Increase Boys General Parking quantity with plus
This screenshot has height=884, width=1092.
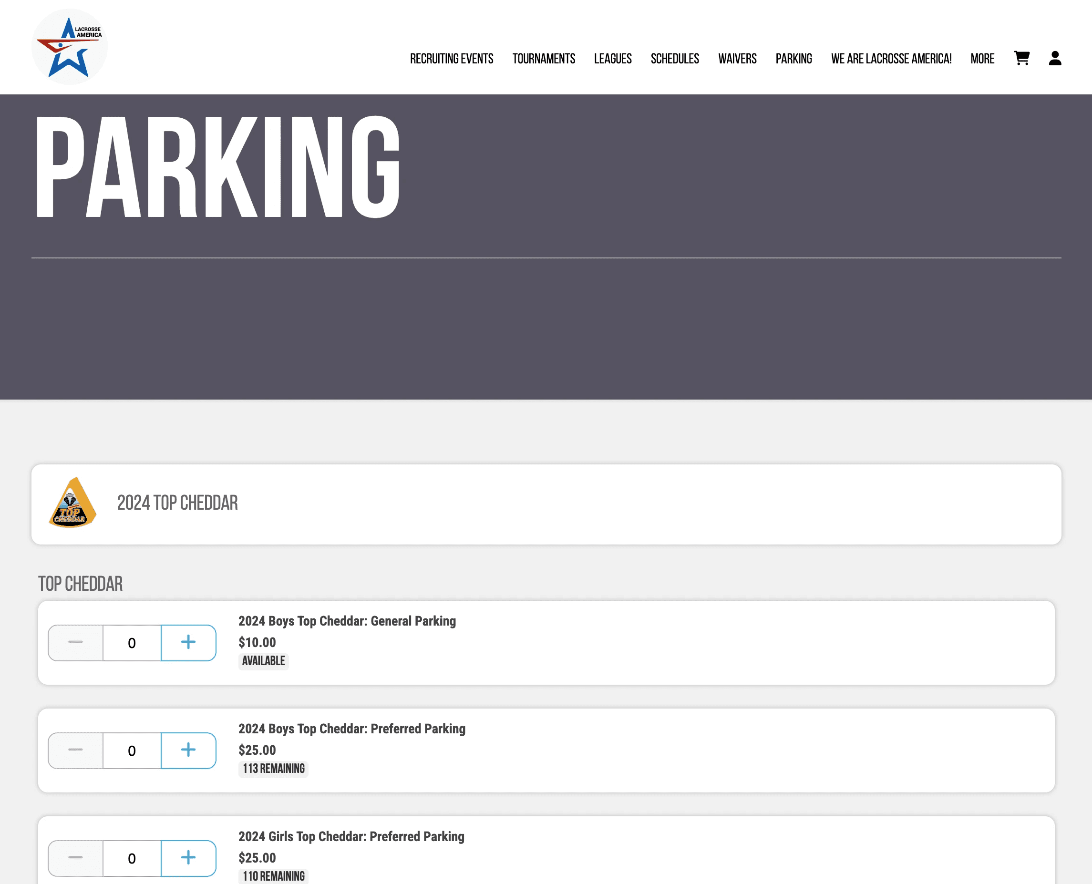pos(188,643)
